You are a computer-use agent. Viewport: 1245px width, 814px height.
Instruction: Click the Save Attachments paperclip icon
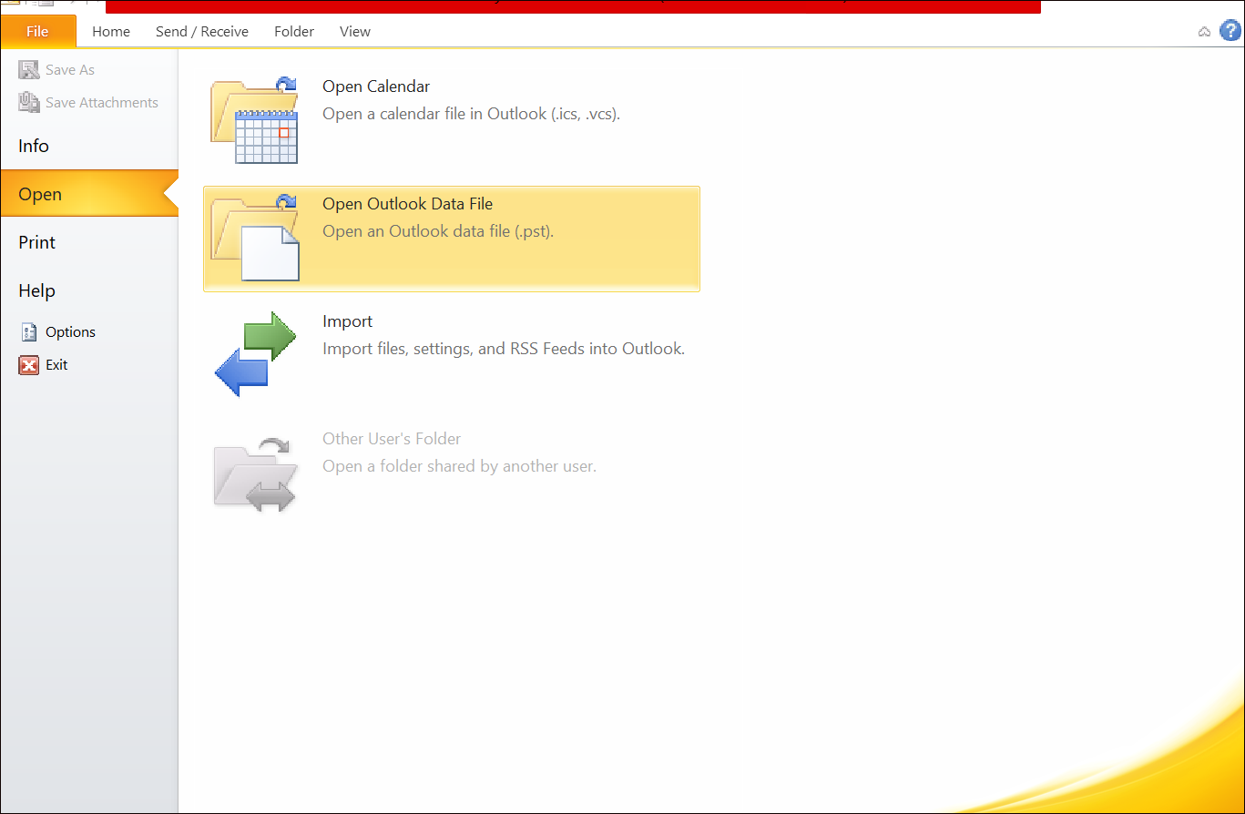coord(29,103)
